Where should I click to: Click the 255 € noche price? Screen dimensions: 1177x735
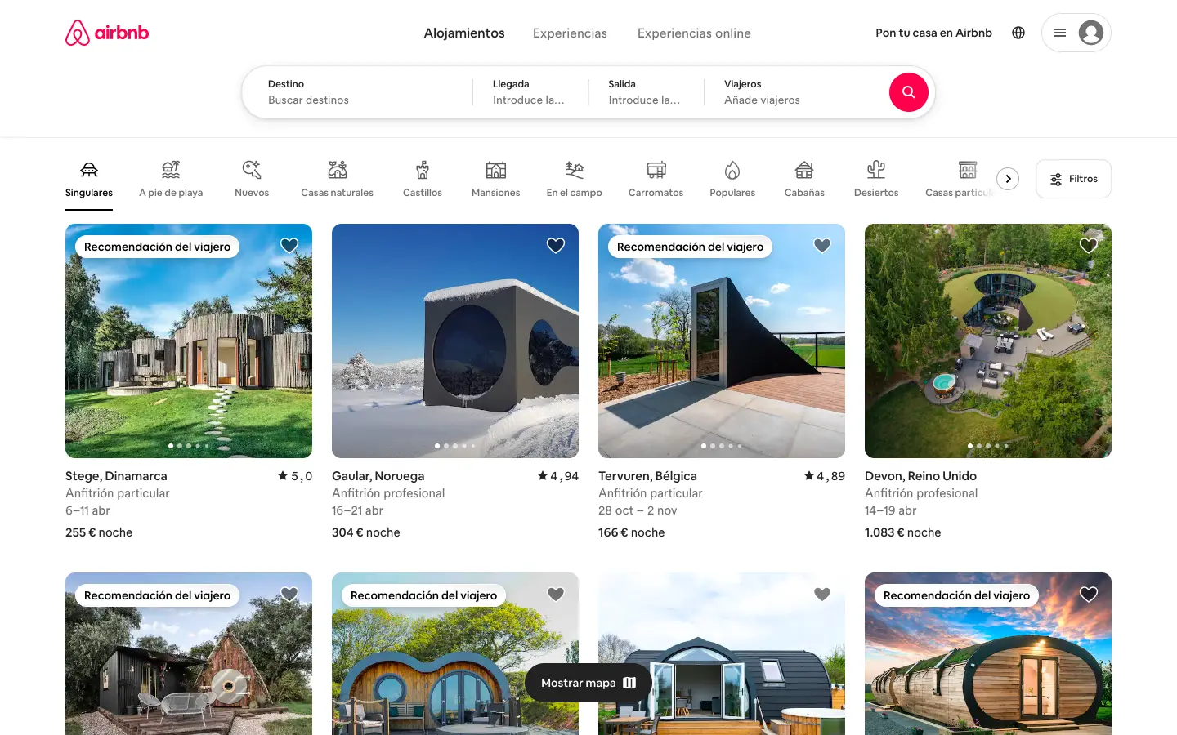[x=99, y=532]
